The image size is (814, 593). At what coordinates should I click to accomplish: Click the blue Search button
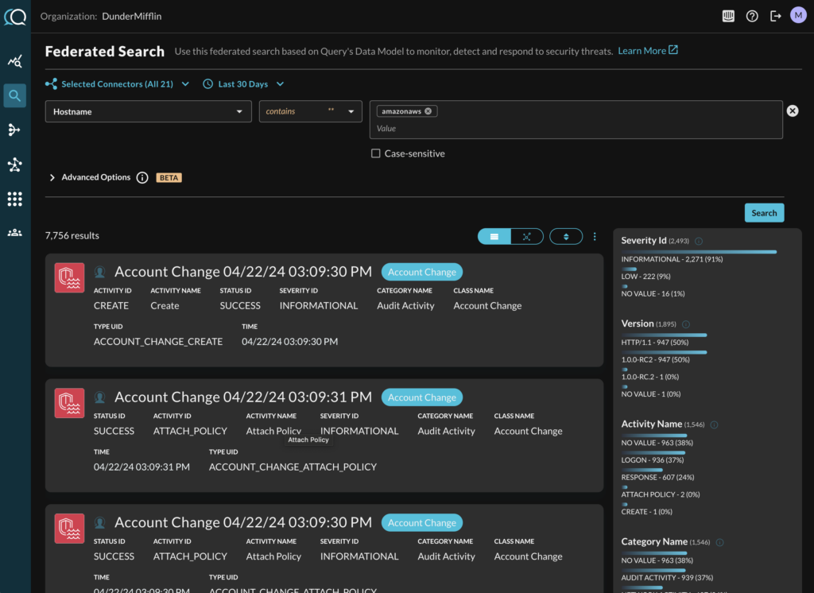point(764,213)
